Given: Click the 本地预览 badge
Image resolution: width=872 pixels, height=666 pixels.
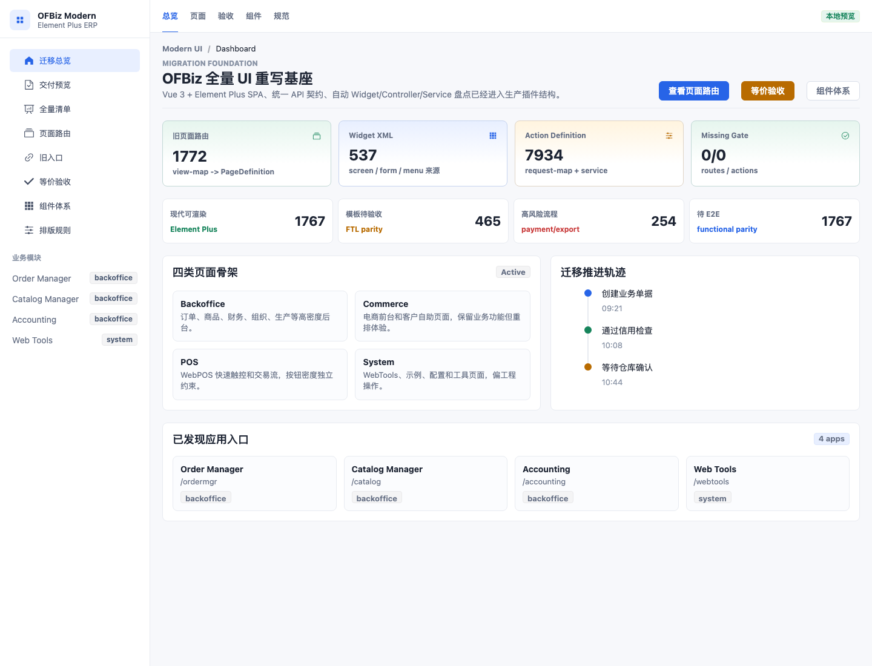Looking at the screenshot, I should tap(841, 16).
